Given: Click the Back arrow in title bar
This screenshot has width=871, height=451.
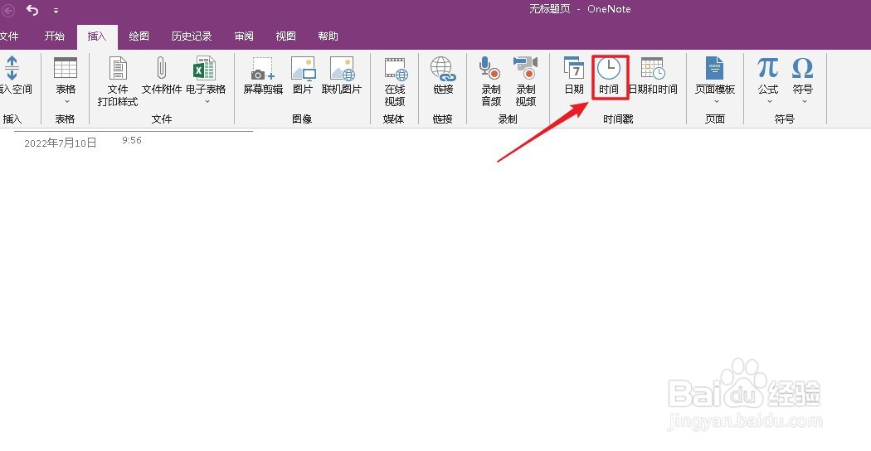Looking at the screenshot, I should click(x=8, y=9).
